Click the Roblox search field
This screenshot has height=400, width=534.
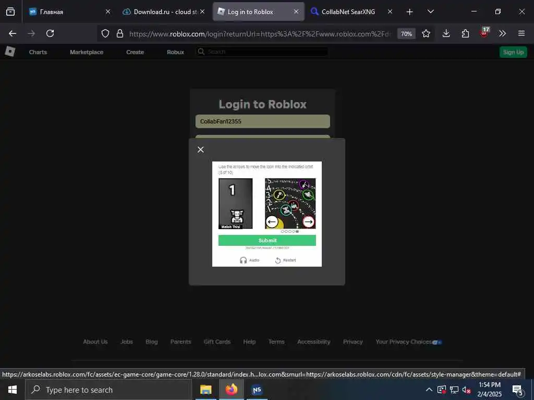pyautogui.click(x=262, y=52)
